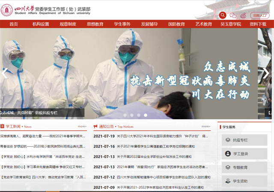Open the 规章制度 menu
The image size is (274, 192).
tap(68, 24)
